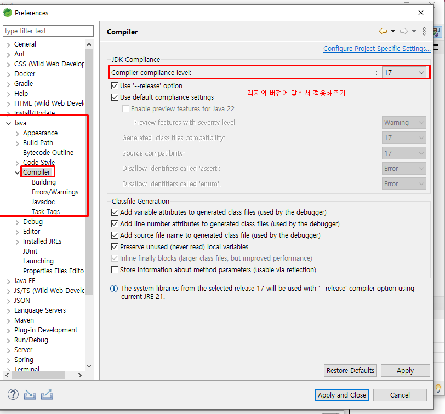Viewport: 445px width, 414px height.
Task: Click Apply and Close button
Action: 342,395
